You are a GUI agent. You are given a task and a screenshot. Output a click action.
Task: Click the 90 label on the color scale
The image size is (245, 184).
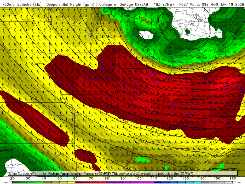[123, 178]
